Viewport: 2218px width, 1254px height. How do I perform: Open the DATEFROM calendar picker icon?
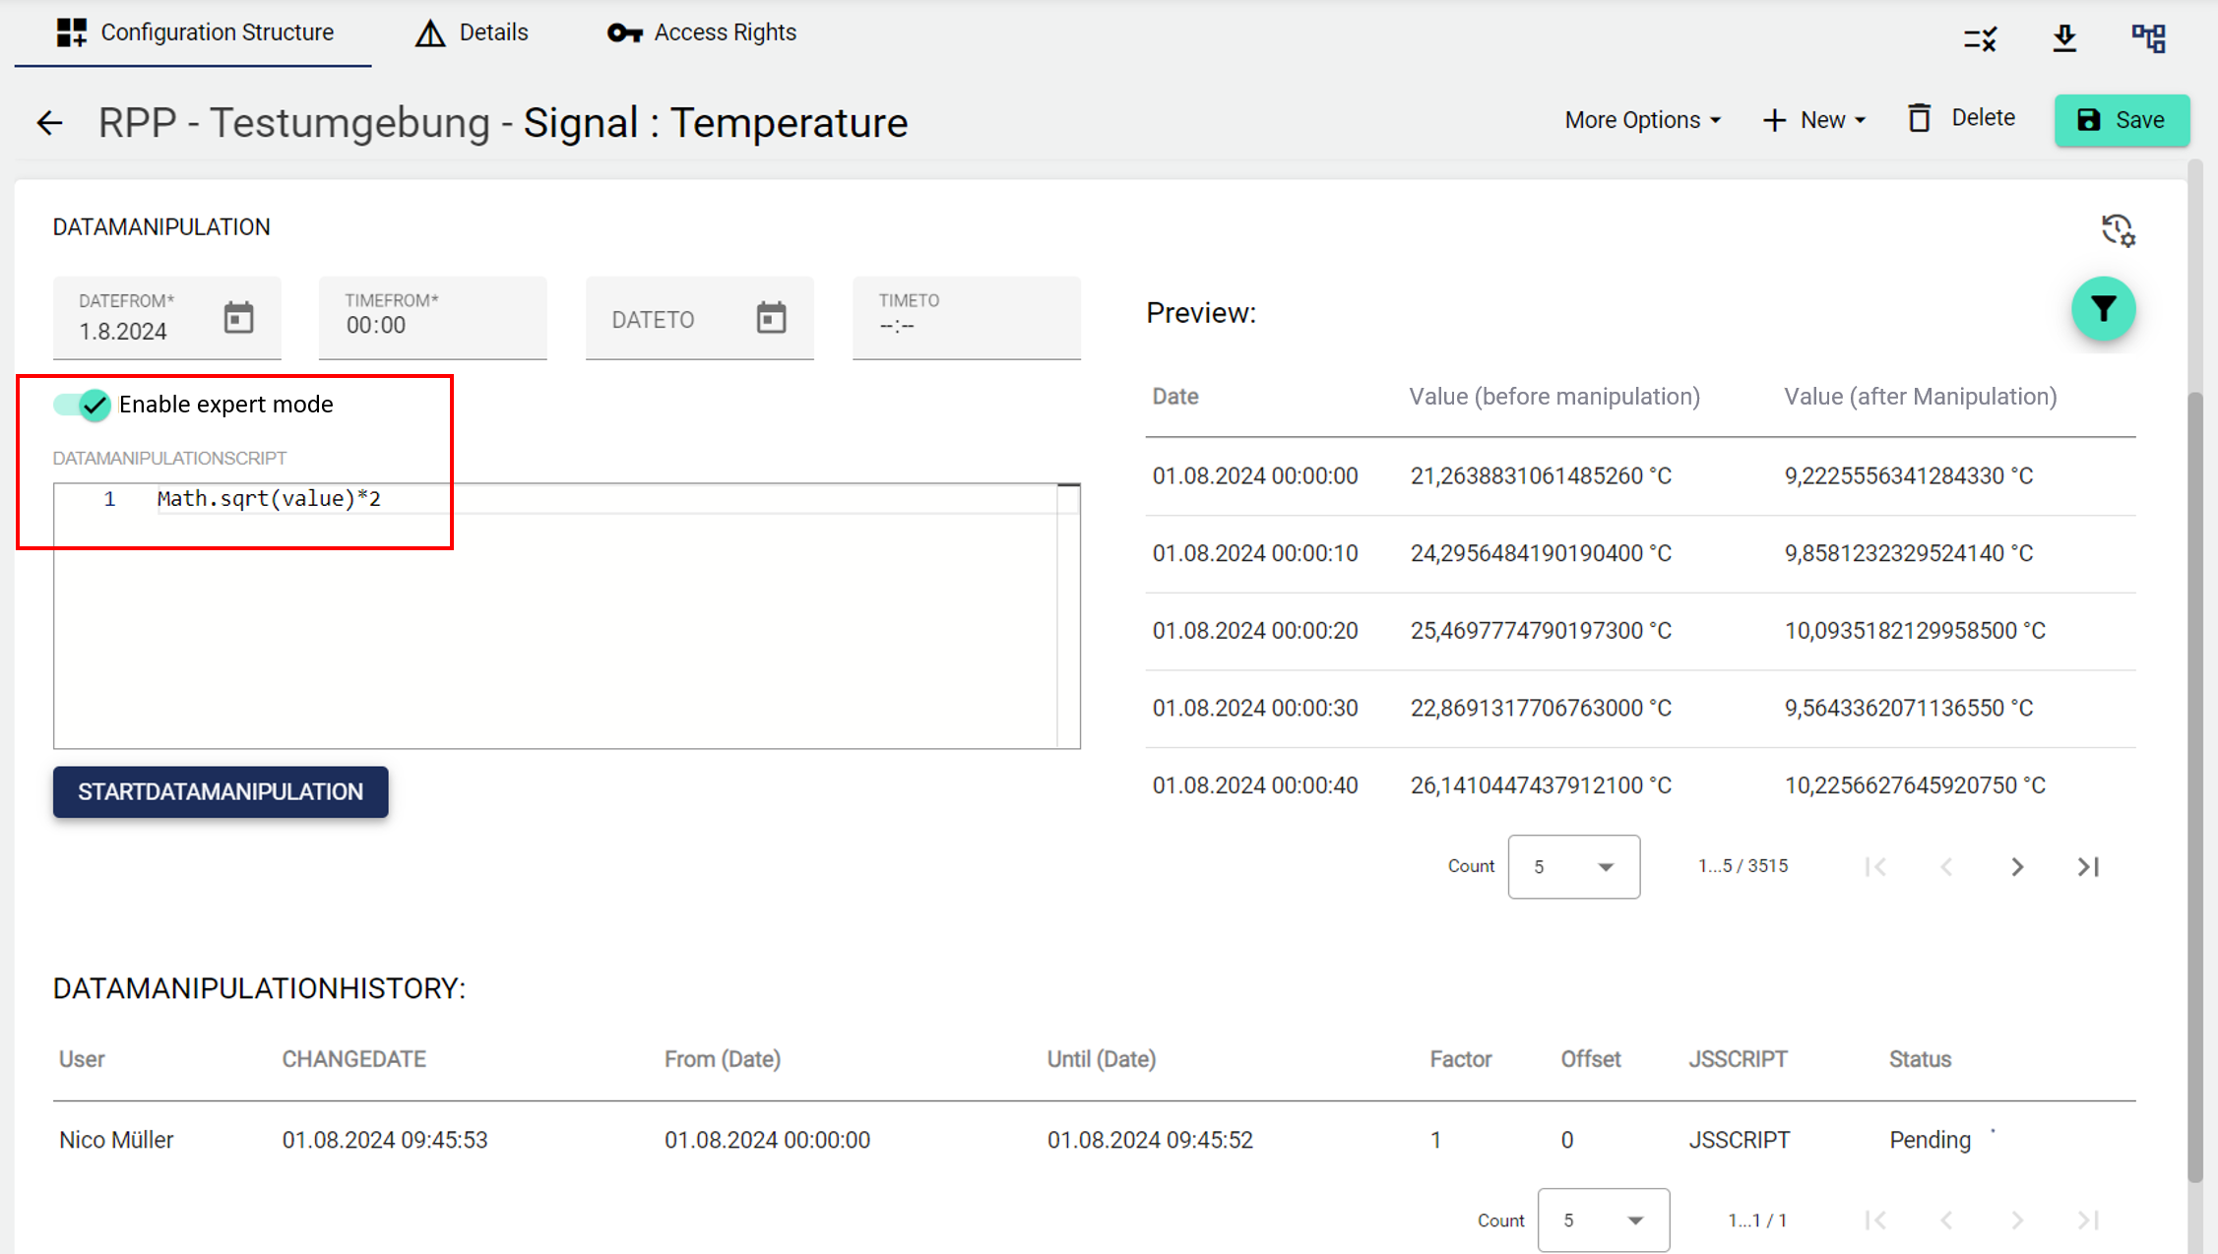point(238,318)
